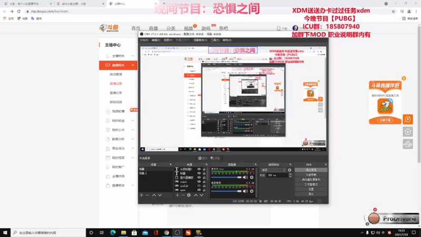Click the home floating icon at right
421x237 pixels.
pos(407,132)
